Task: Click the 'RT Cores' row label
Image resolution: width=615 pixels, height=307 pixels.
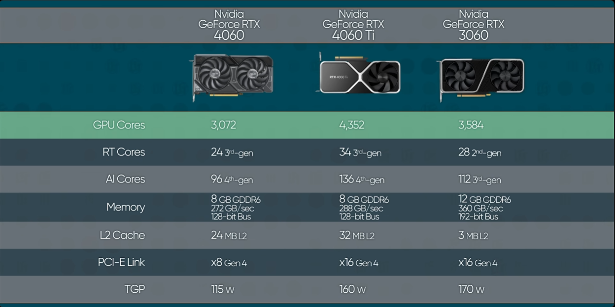Action: pyautogui.click(x=124, y=152)
